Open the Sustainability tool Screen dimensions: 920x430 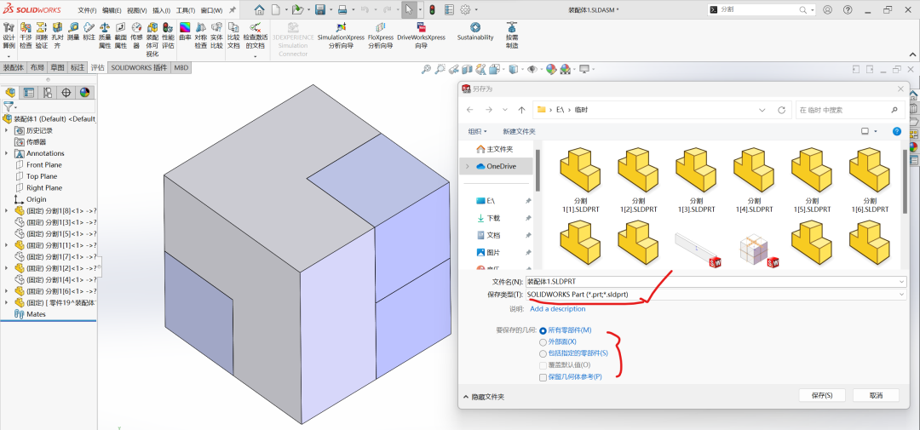tap(474, 32)
